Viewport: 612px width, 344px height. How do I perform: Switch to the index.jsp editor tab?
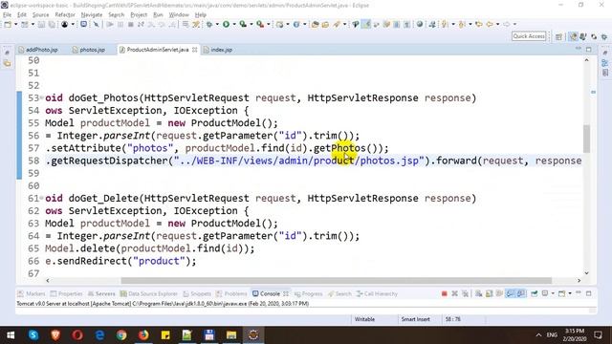(x=218, y=50)
